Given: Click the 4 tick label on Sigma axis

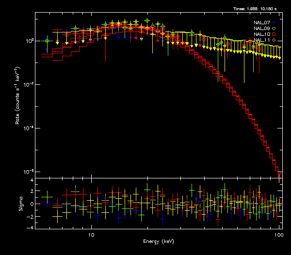Looking at the screenshot, I should click(32, 180).
